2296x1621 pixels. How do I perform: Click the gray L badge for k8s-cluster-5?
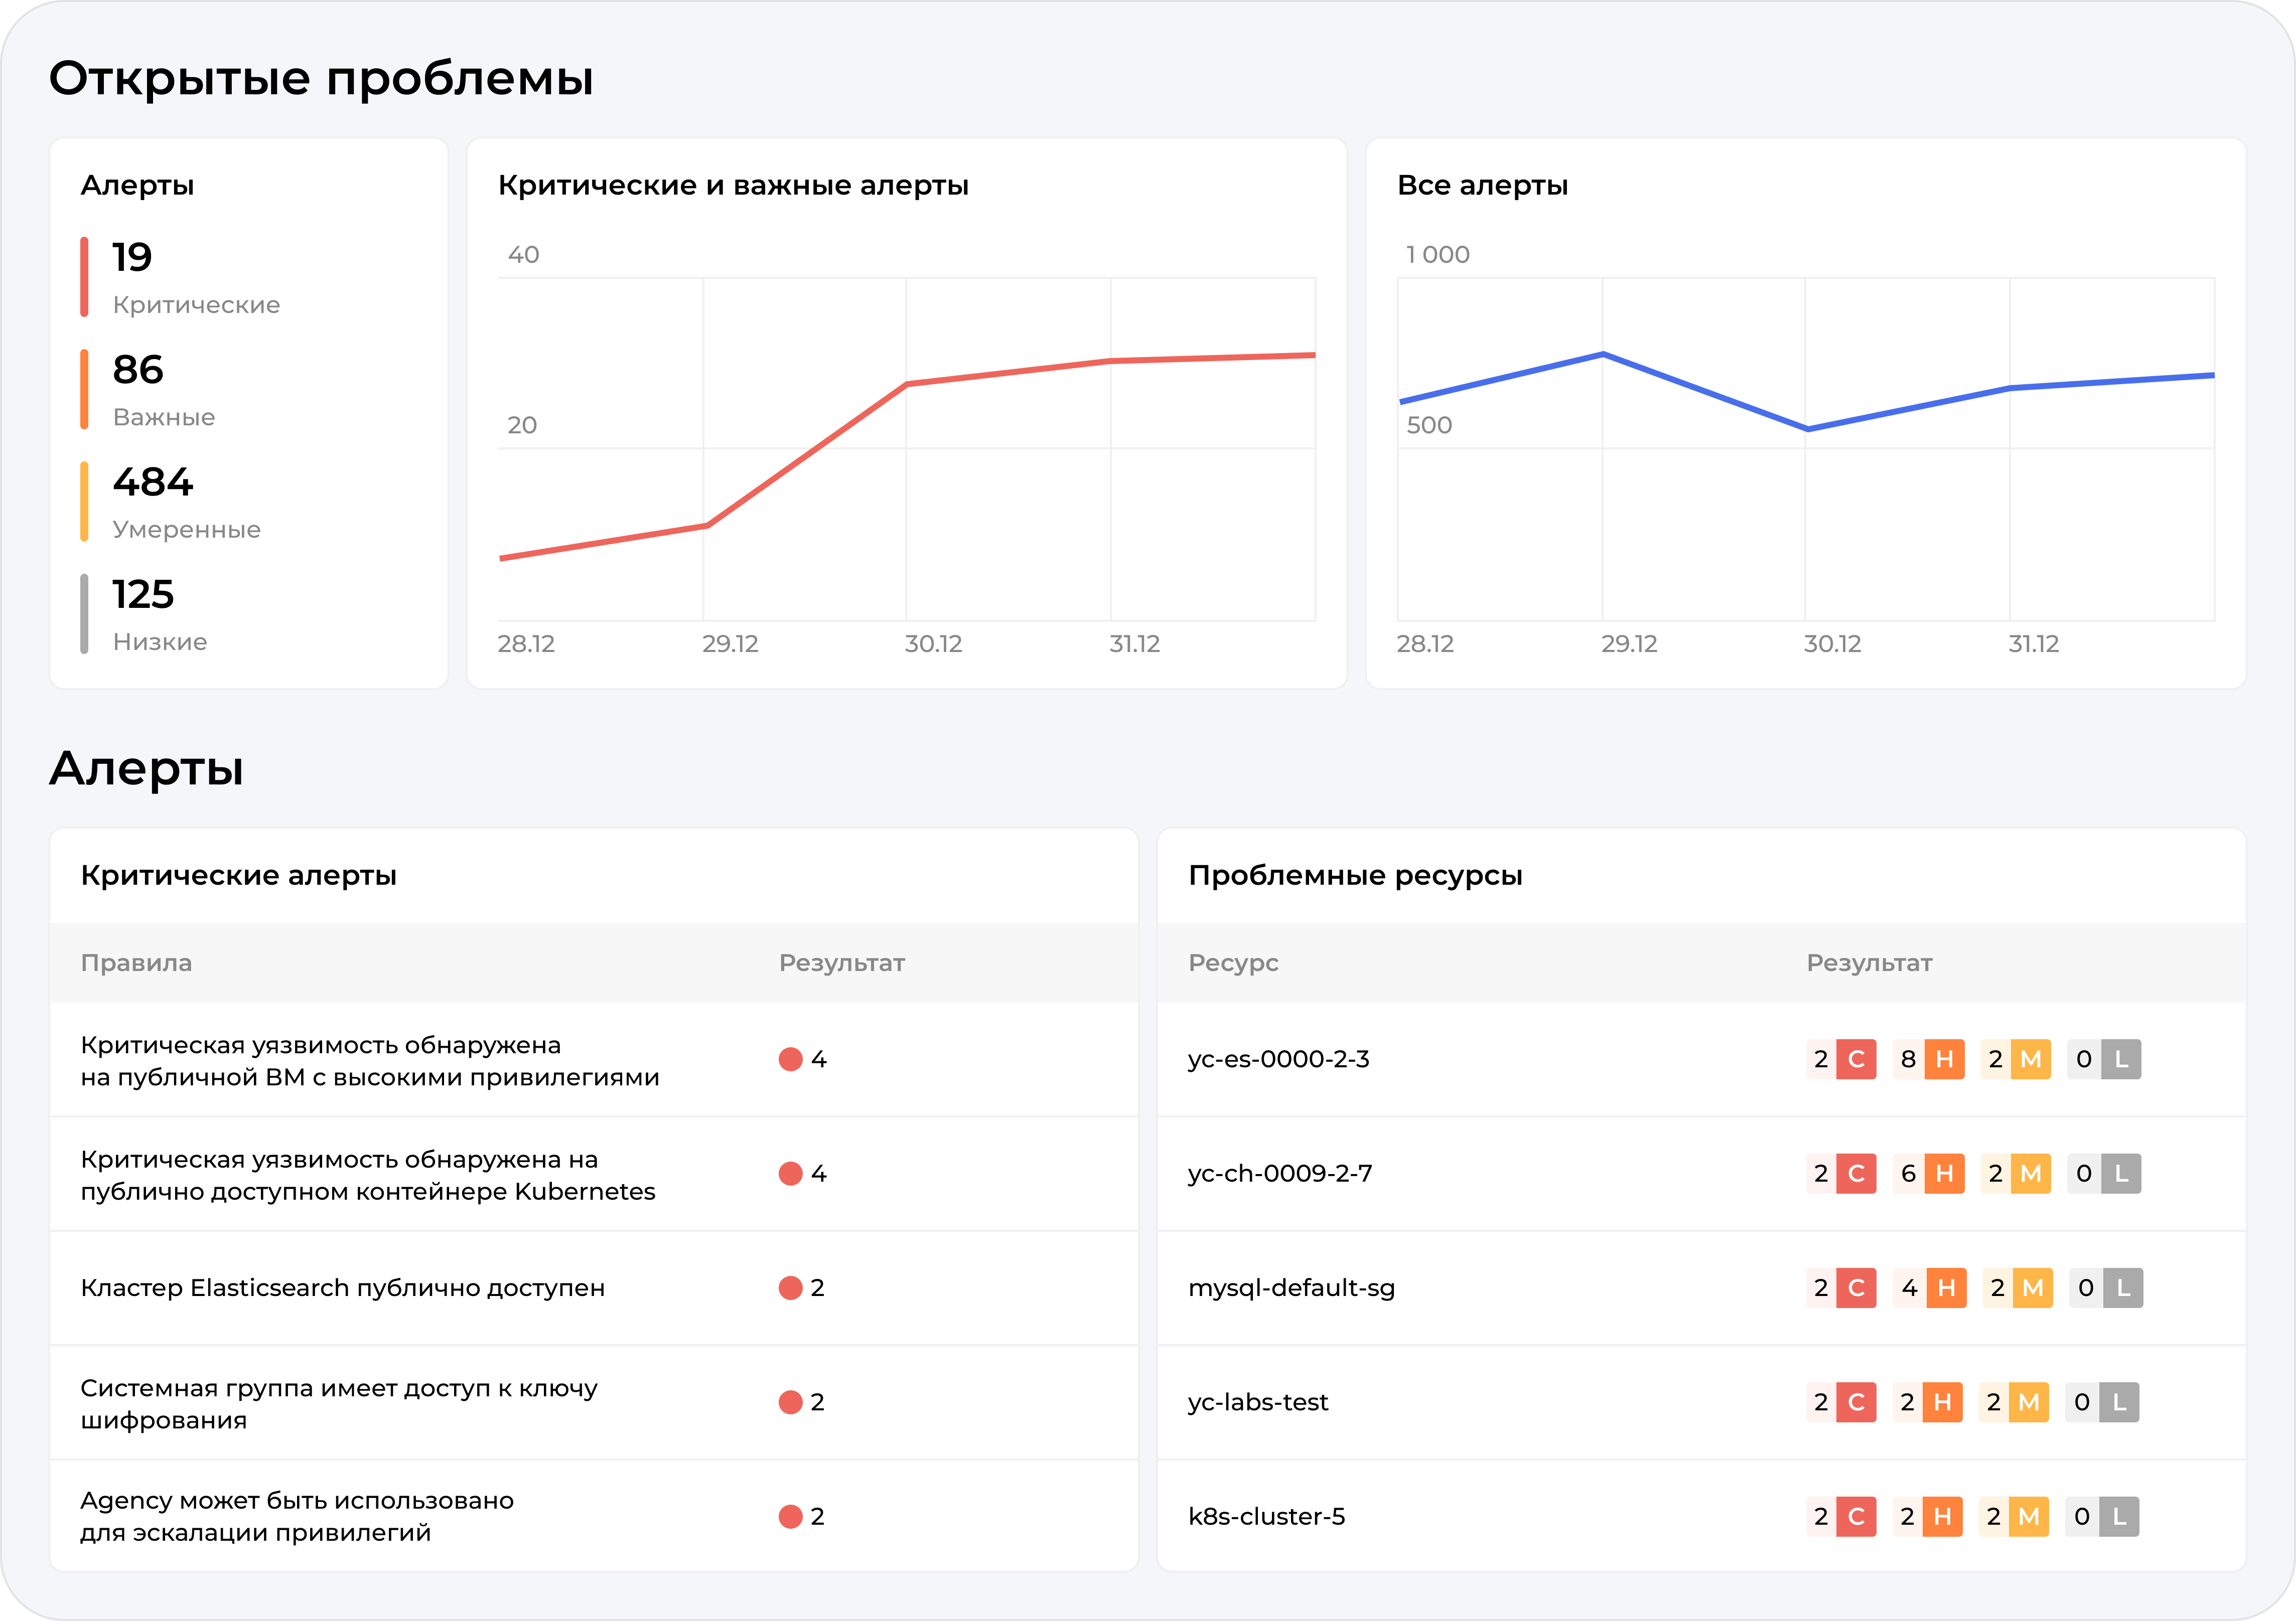(2119, 1517)
